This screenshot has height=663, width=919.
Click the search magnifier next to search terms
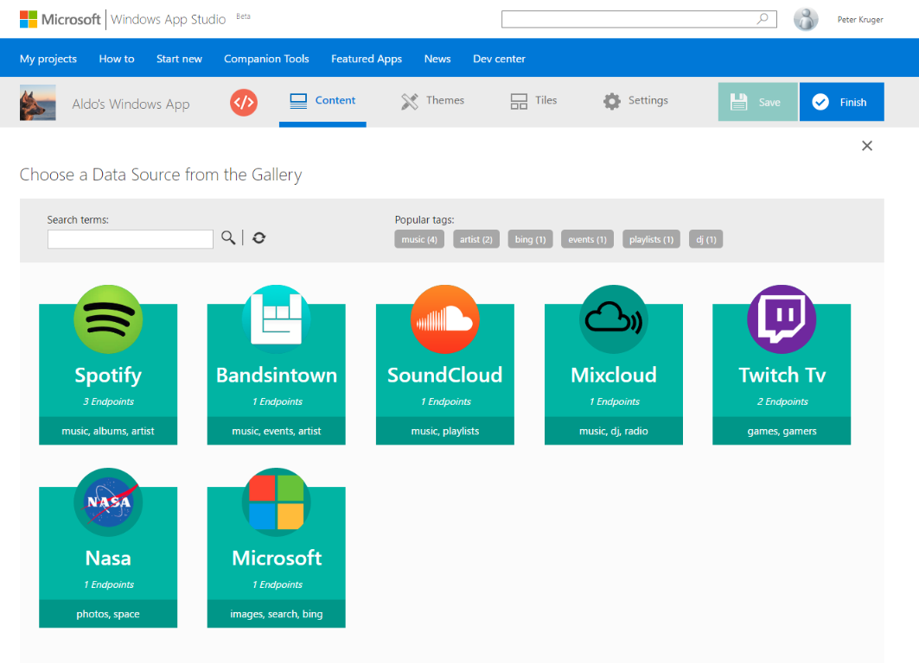tap(227, 238)
